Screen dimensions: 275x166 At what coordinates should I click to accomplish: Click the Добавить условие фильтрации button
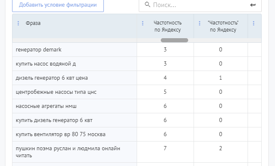coord(58,5)
